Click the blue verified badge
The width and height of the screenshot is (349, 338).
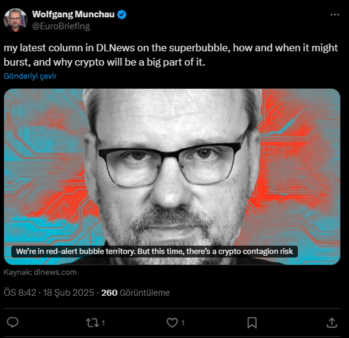(121, 14)
